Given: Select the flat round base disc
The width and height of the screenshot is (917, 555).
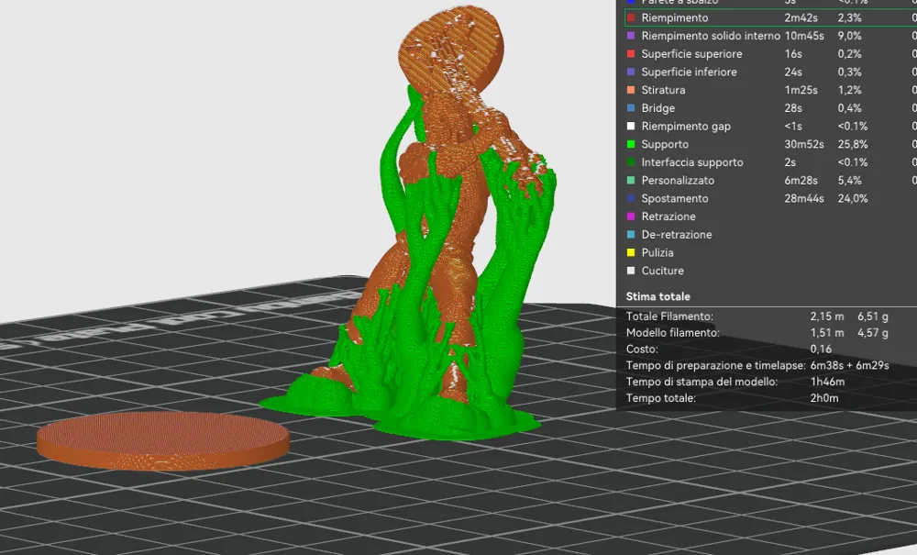Looking at the screenshot, I should click(x=163, y=440).
